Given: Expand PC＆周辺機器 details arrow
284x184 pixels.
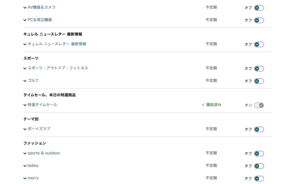Looking at the screenshot, I should click(25, 20).
